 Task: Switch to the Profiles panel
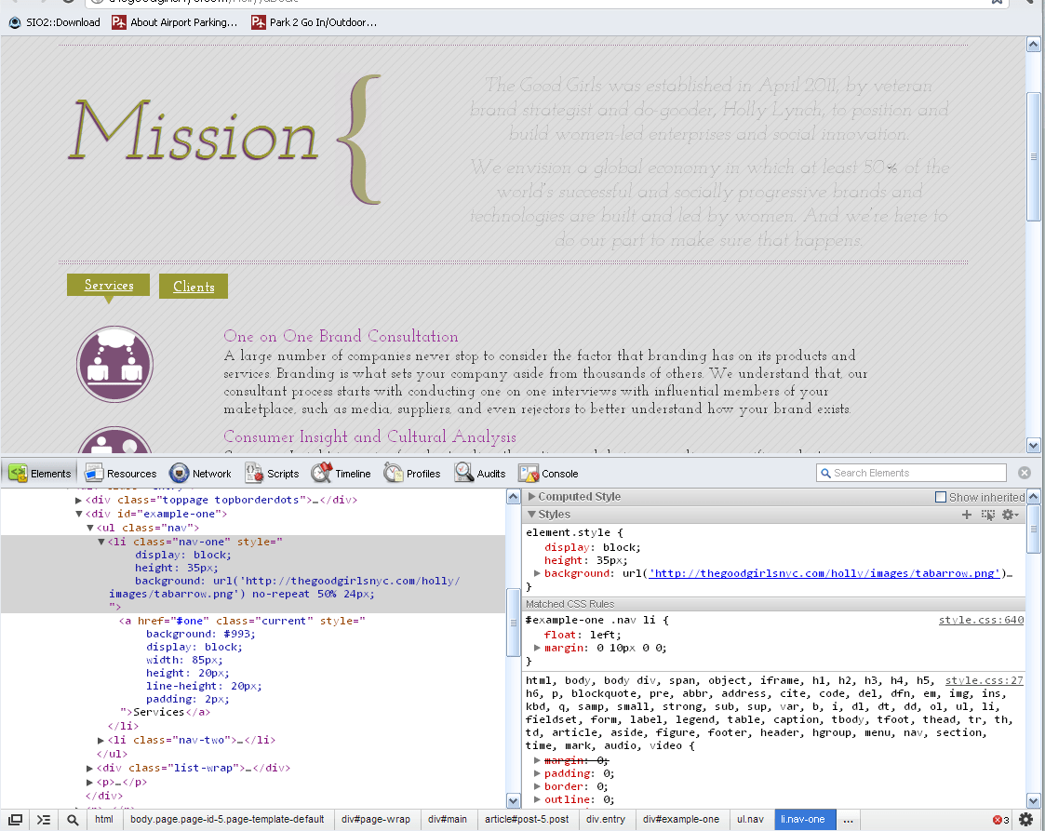[x=412, y=473]
